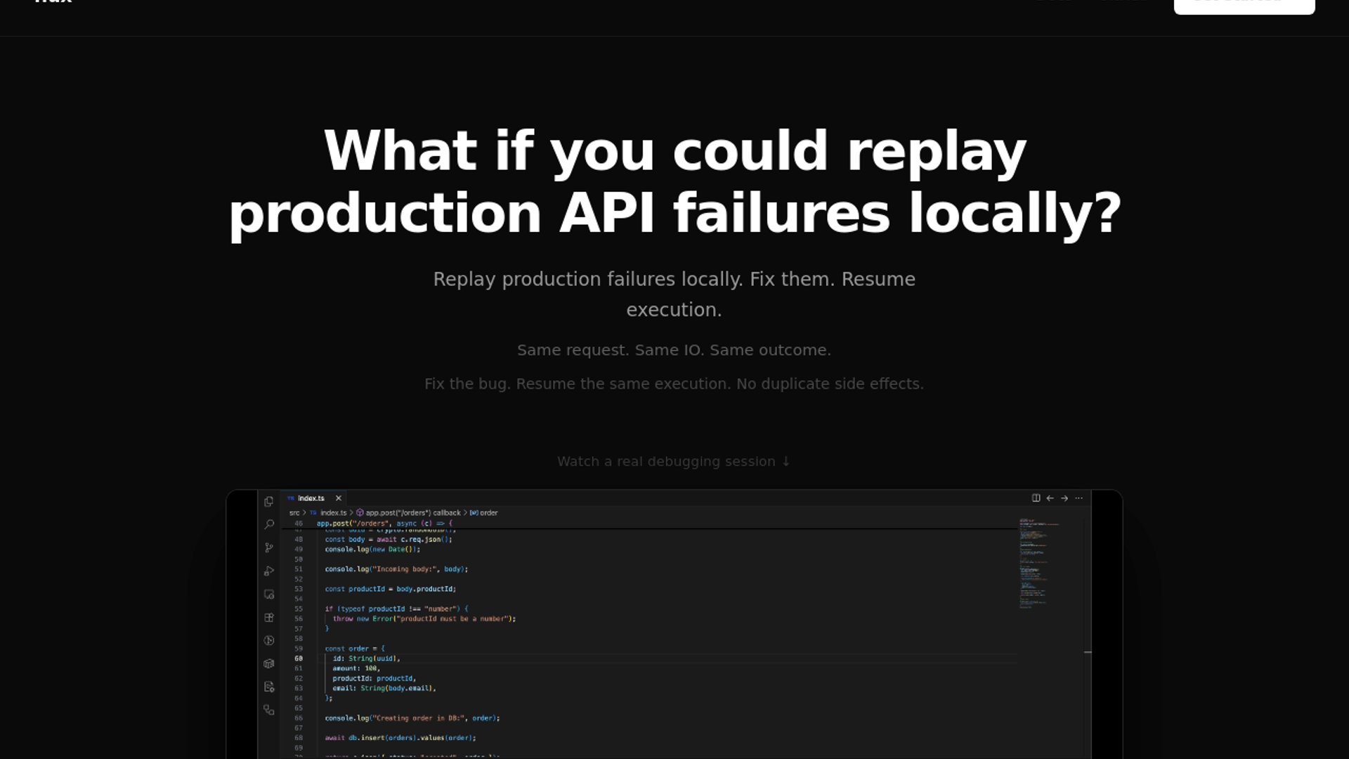
Task: Click the go forward arrow in the editor toolbar
Action: tap(1064, 498)
